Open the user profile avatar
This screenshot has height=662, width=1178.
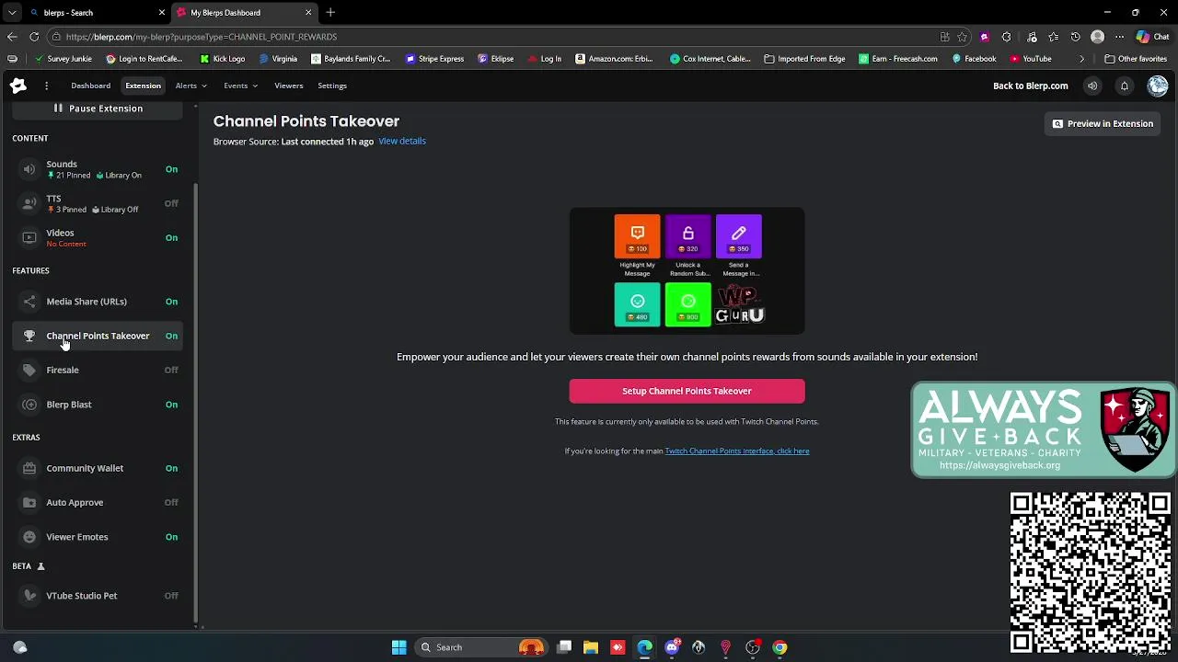point(1158,86)
